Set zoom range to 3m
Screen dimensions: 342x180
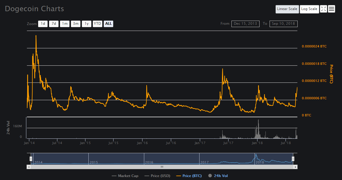click(x=76, y=24)
